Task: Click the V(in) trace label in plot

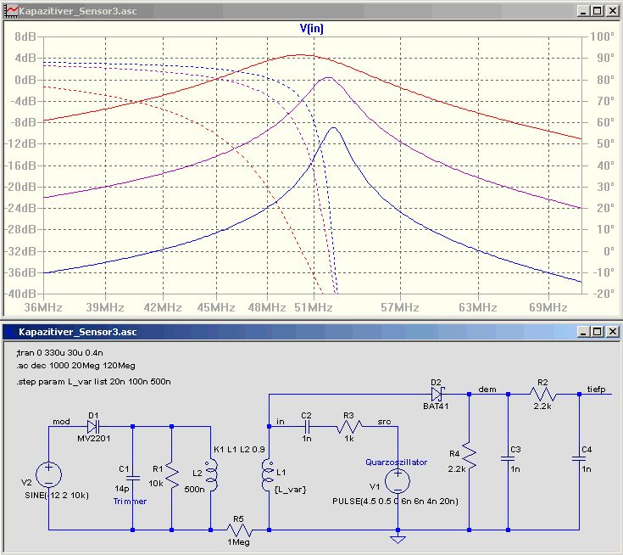Action: (311, 28)
